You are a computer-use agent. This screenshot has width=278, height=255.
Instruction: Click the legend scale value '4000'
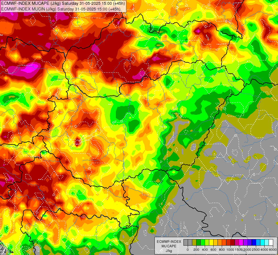point(264,250)
